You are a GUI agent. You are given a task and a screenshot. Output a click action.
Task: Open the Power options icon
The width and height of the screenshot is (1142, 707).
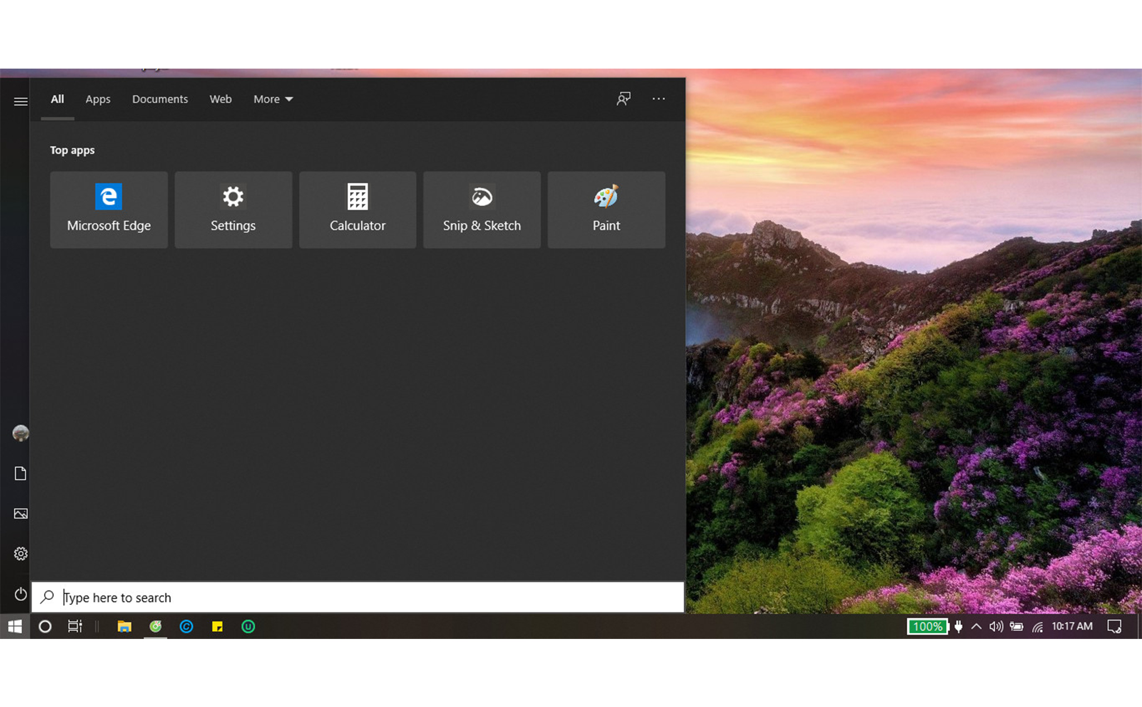coord(21,594)
